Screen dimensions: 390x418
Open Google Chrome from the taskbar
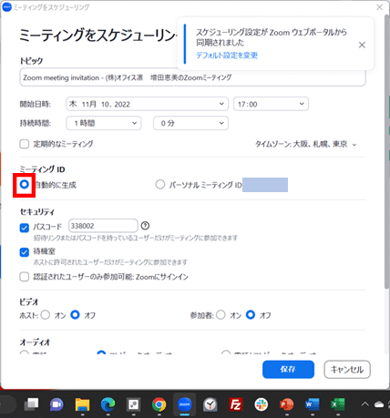tap(159, 404)
